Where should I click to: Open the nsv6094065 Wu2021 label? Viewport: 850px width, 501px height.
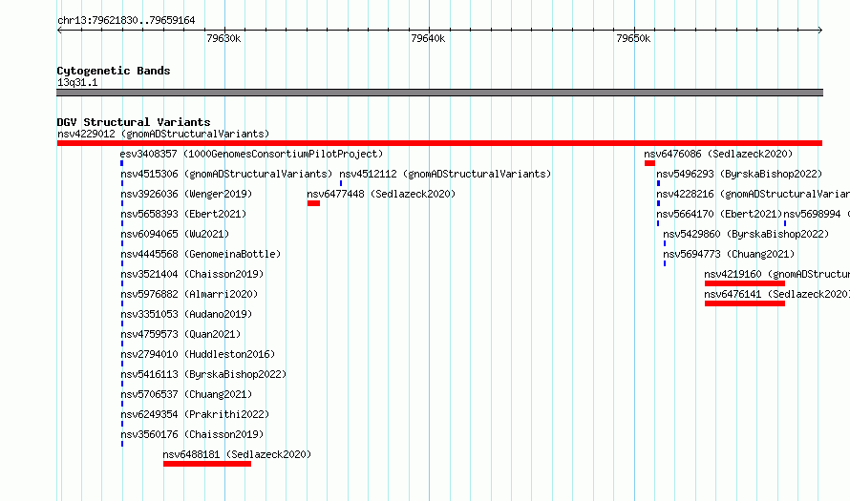tap(175, 234)
